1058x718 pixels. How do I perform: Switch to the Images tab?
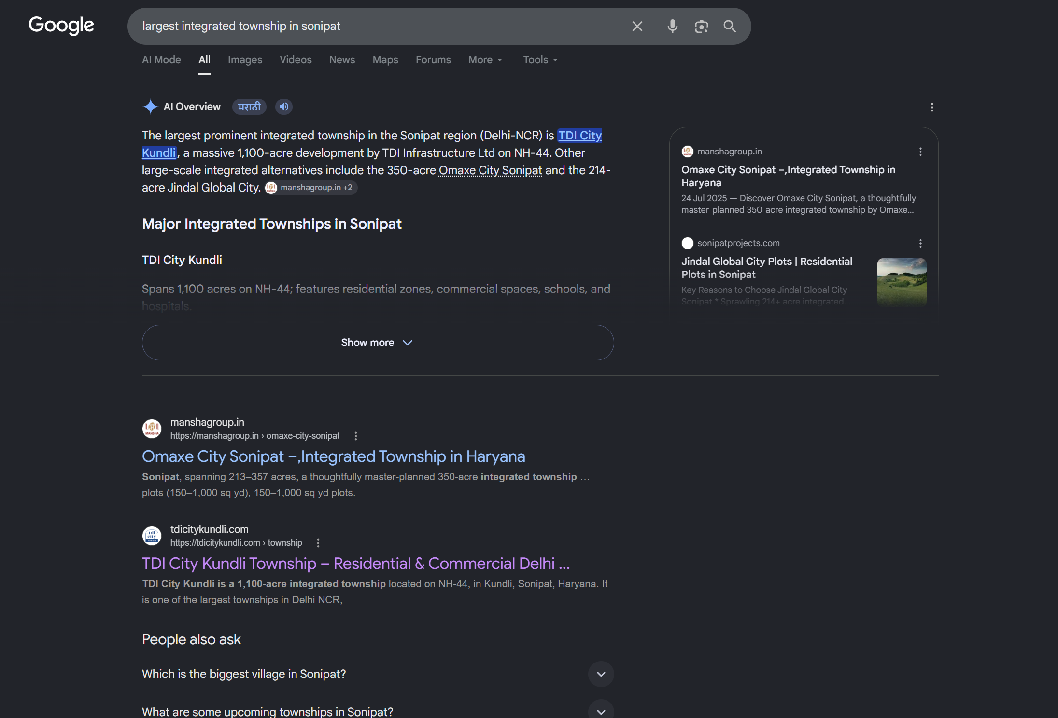(x=245, y=60)
